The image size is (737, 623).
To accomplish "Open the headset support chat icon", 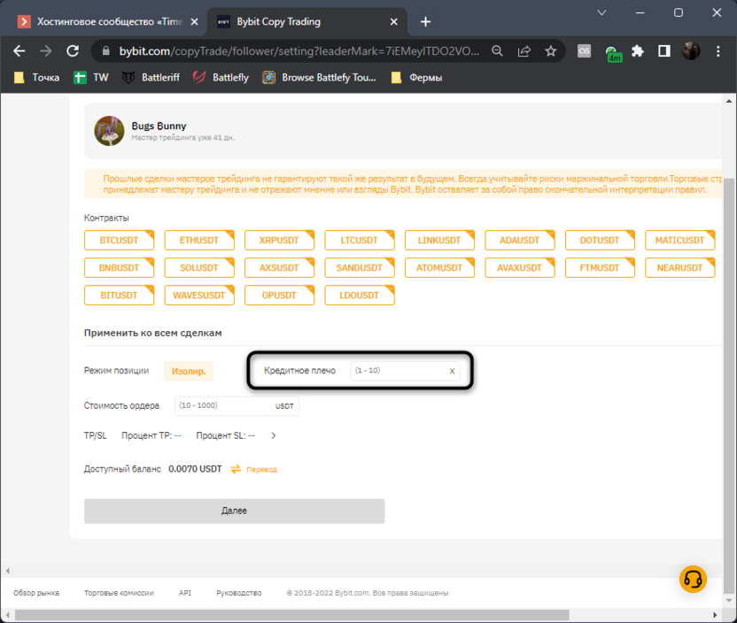I will pos(693,579).
